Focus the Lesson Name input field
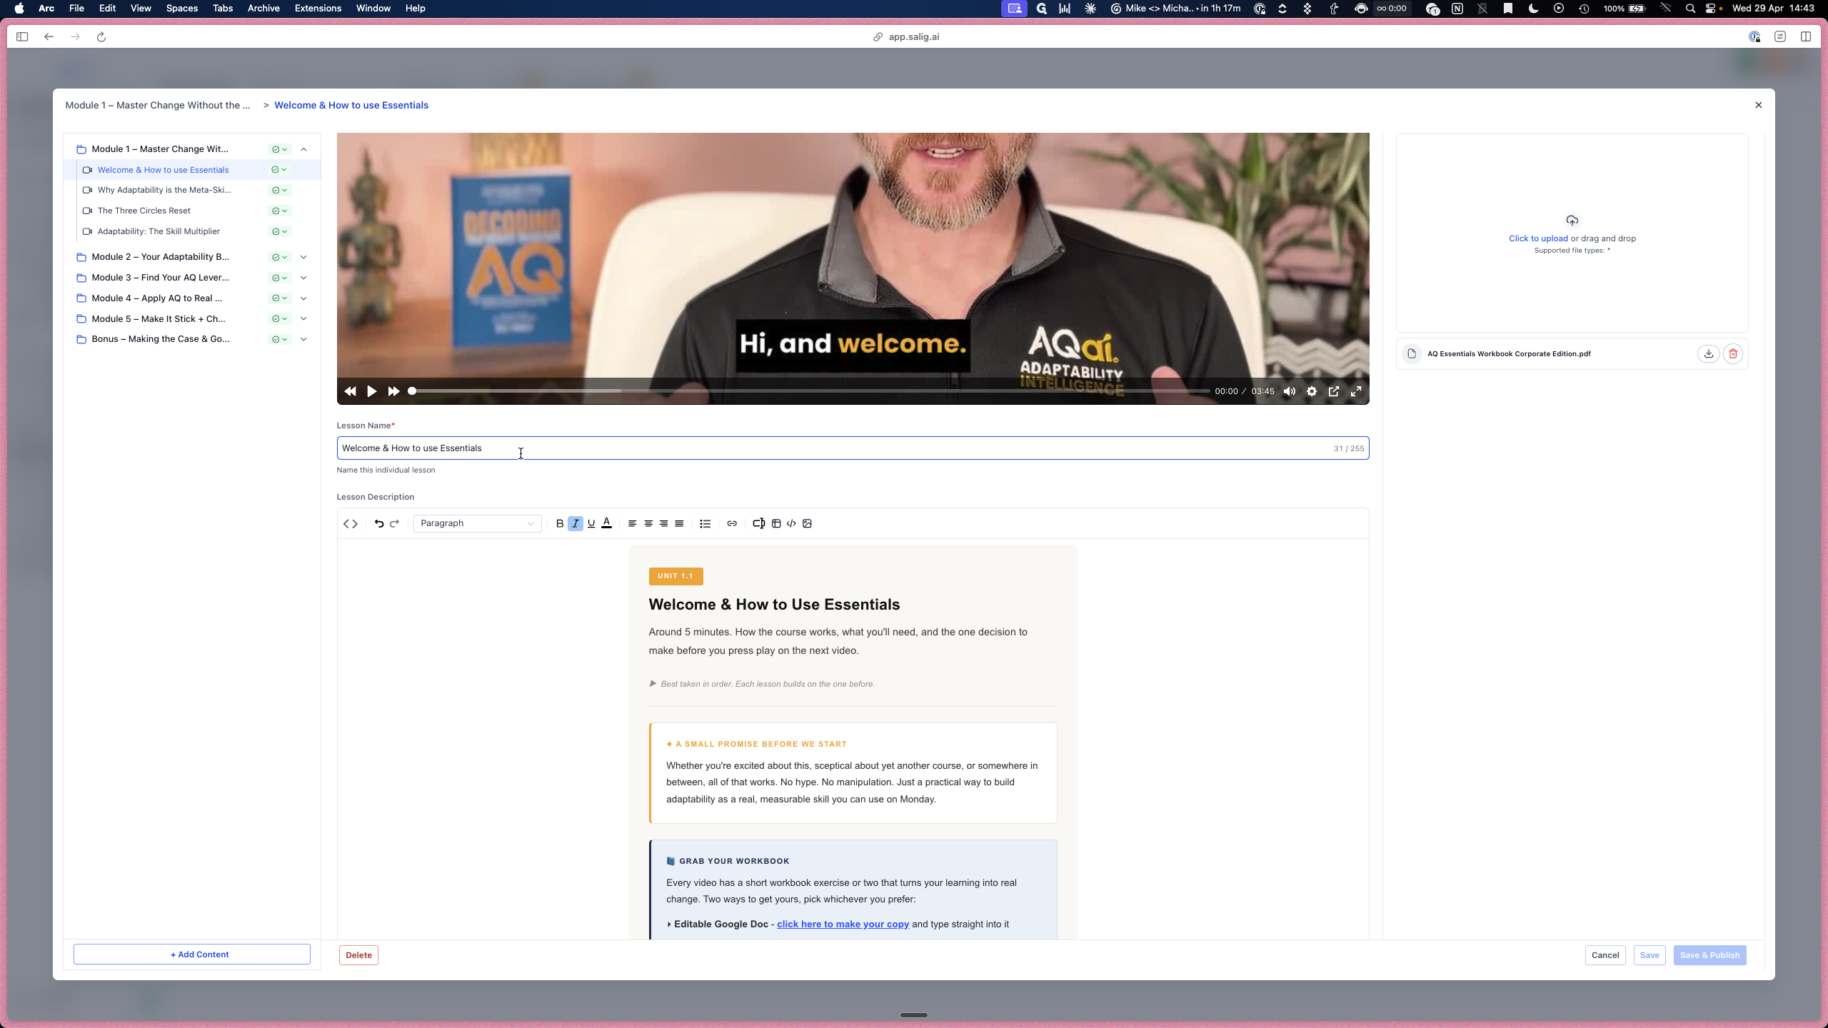 853,448
